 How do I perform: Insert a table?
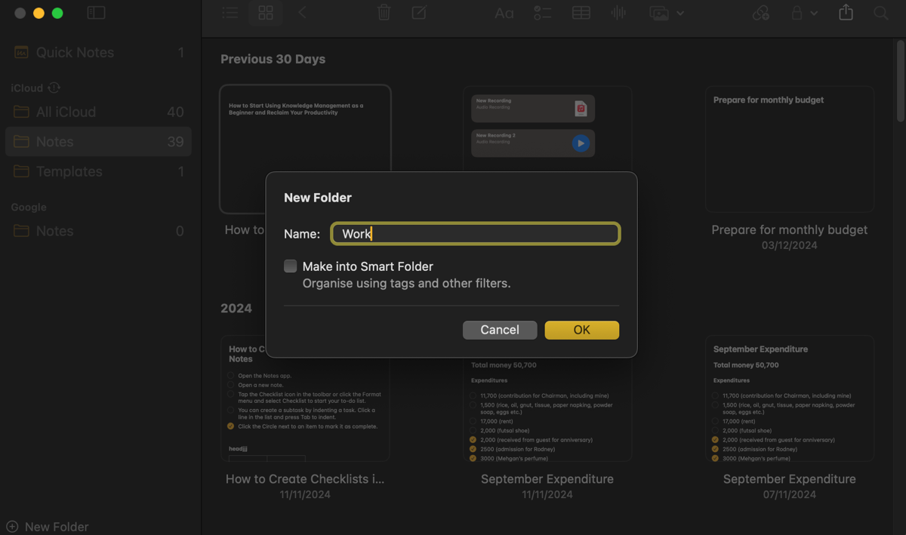[581, 13]
